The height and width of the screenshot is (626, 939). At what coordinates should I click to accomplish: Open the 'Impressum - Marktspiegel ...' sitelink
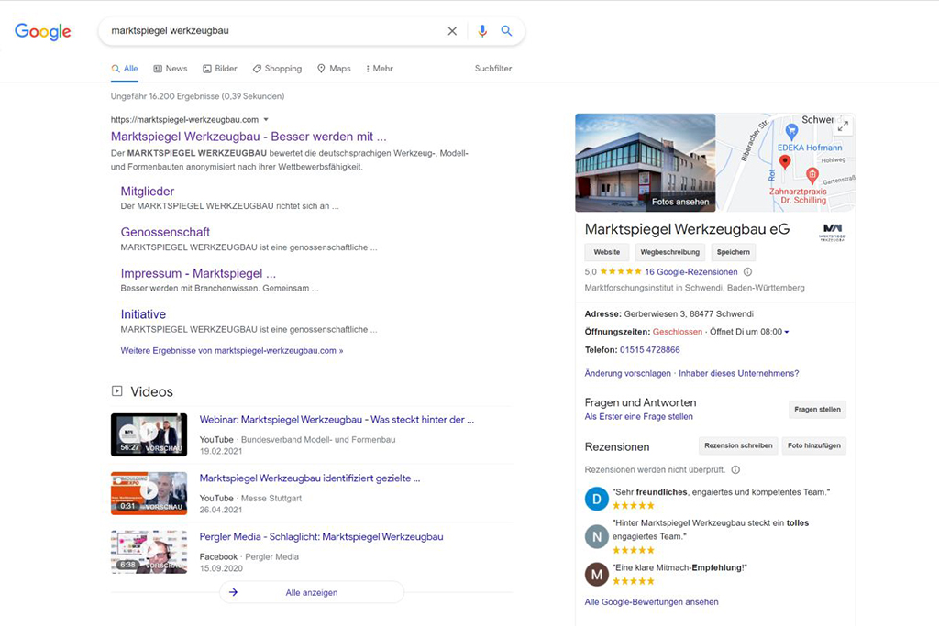(198, 273)
